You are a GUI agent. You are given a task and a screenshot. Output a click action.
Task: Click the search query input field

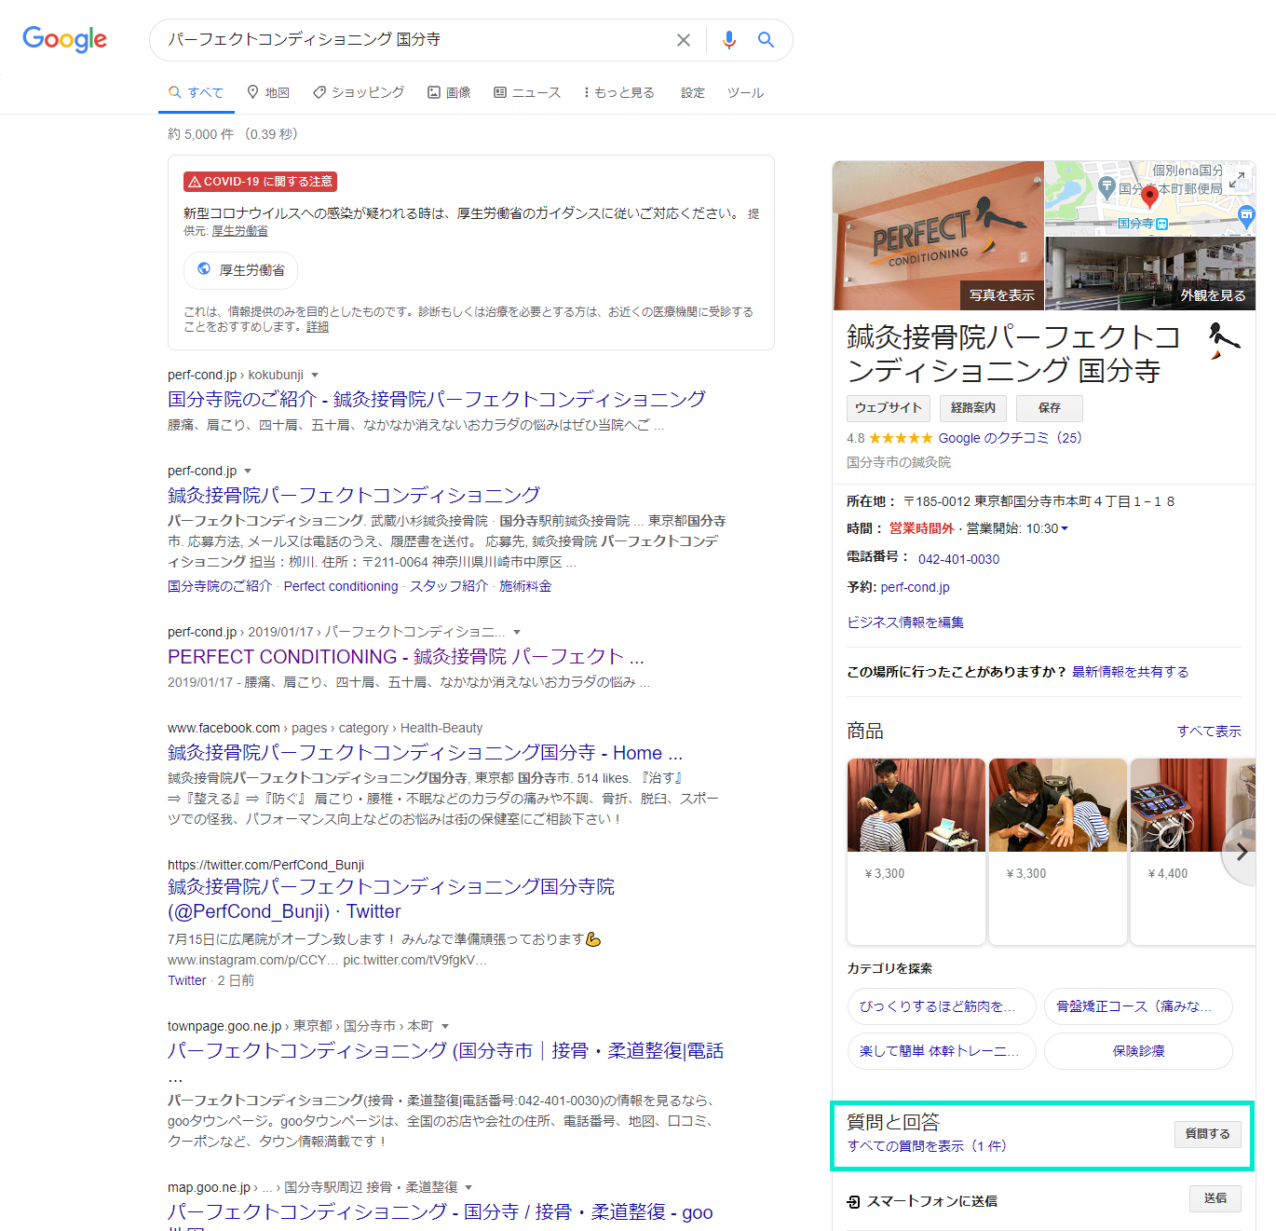(x=410, y=40)
